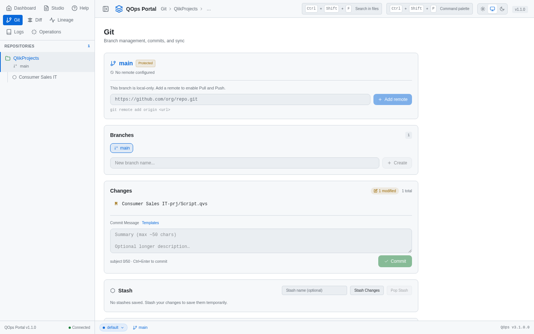Open the Diff view
This screenshot has height=334, width=534.
[34, 20]
